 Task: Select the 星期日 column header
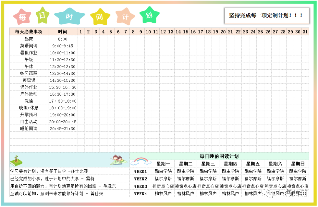coord(298,164)
